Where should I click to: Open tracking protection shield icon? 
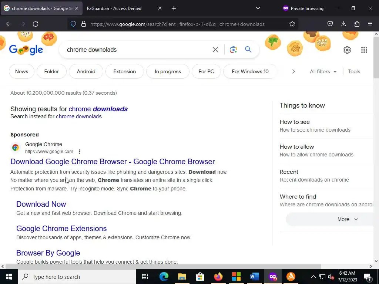click(x=73, y=24)
